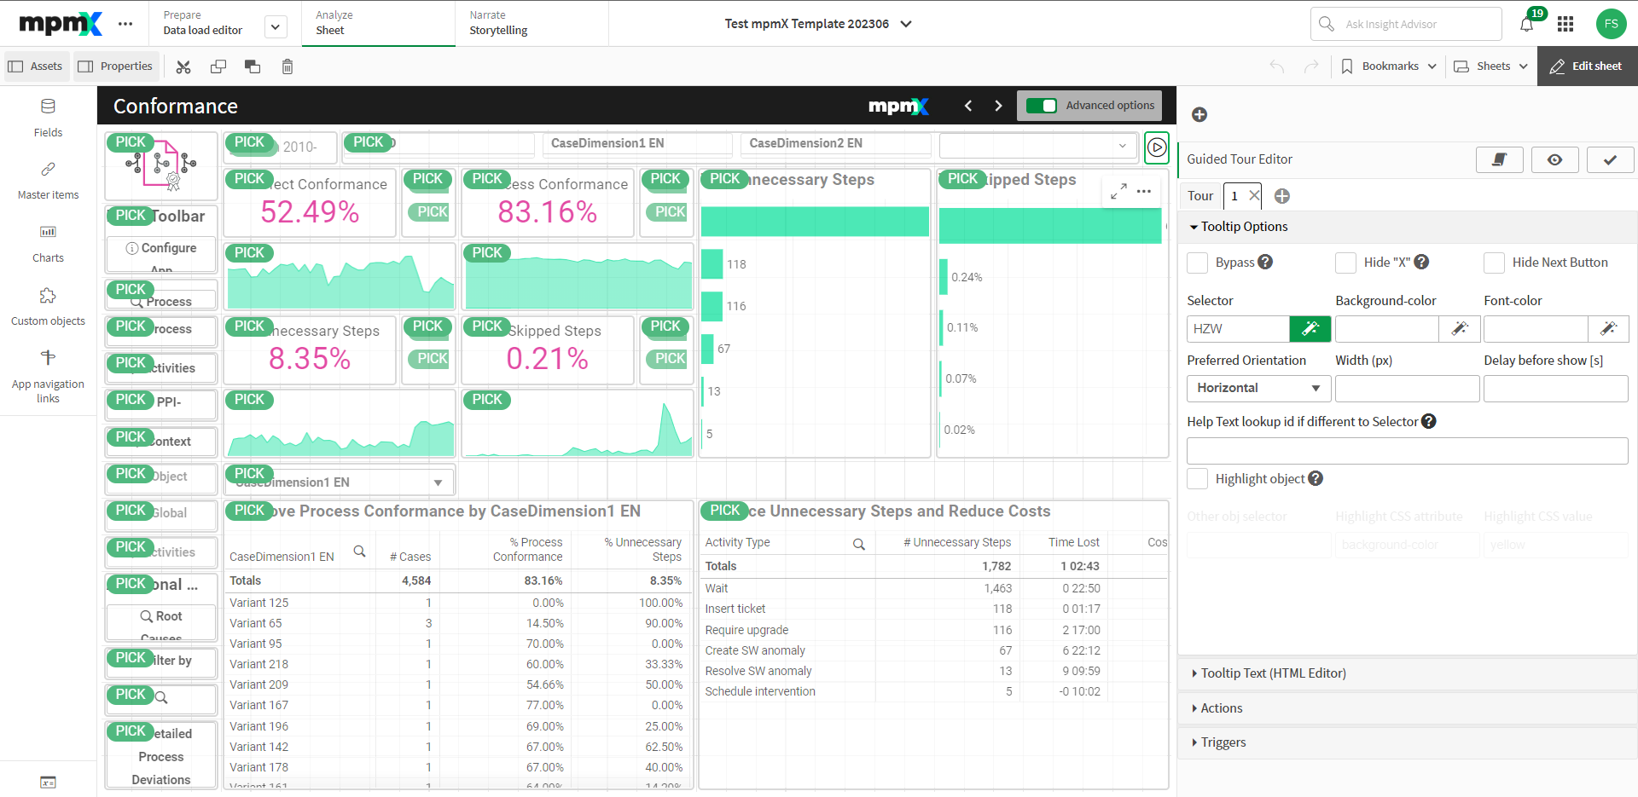The height and width of the screenshot is (797, 1638).
Task: Open Font-color picker wand
Action: 1608,328
